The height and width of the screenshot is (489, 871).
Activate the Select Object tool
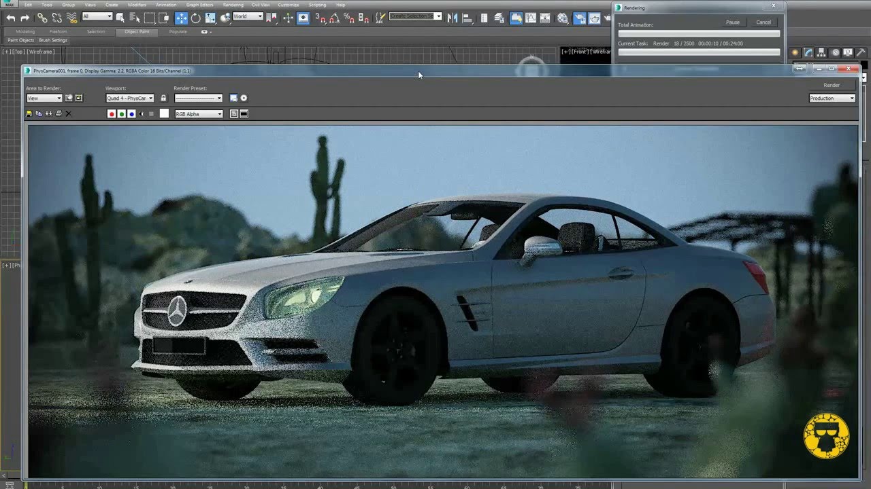(x=120, y=18)
